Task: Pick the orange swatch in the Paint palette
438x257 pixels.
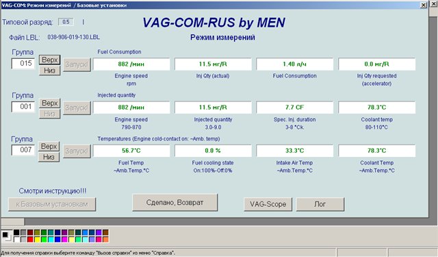Action: 105,239
